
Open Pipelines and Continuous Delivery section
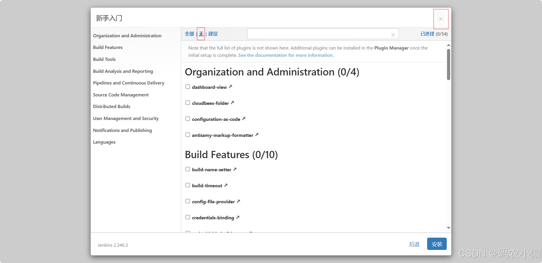click(x=129, y=83)
